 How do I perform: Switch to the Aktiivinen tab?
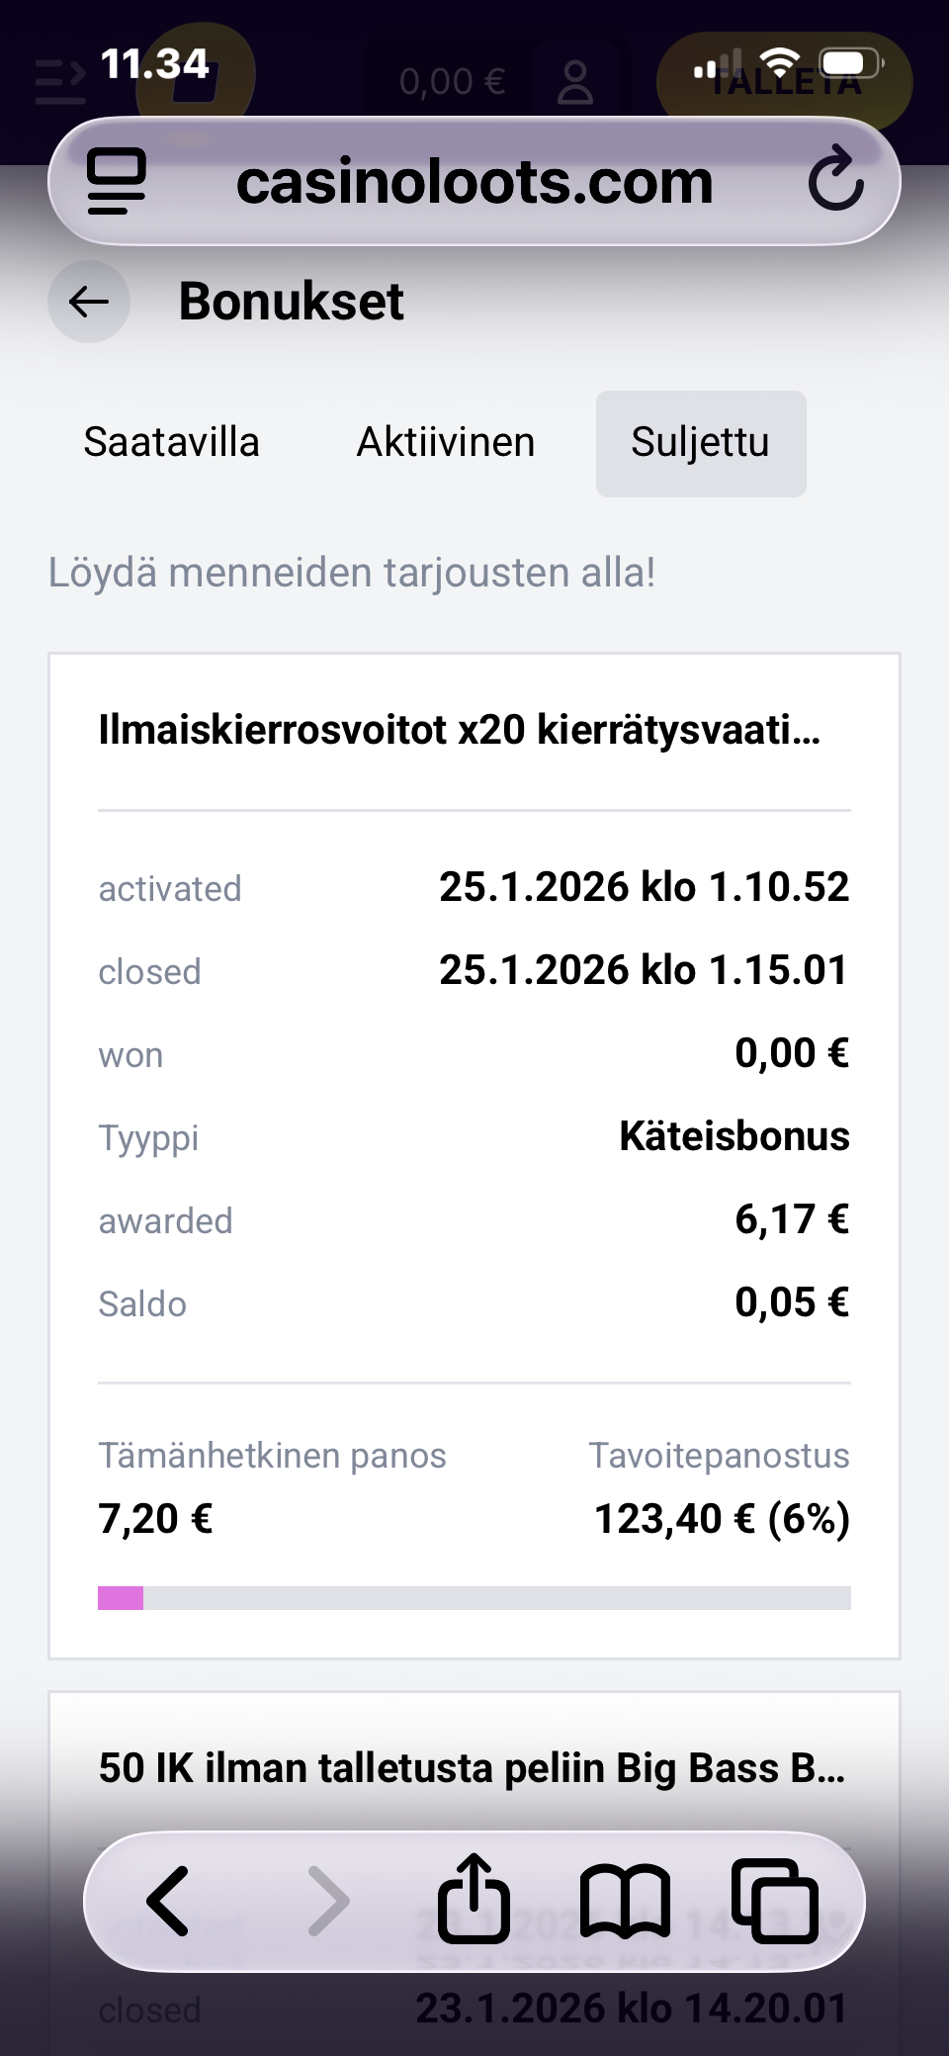coord(446,442)
